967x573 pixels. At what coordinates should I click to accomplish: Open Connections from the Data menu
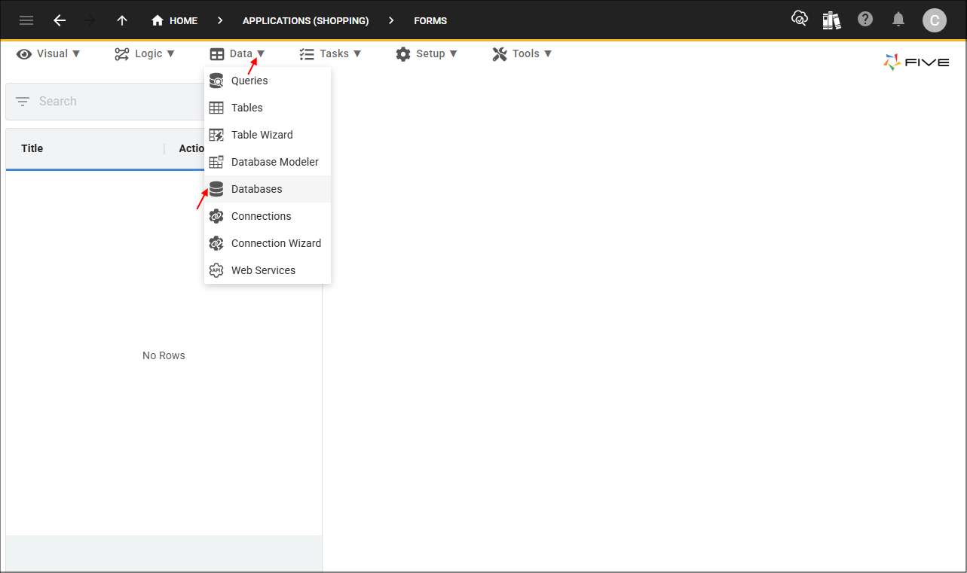259,216
